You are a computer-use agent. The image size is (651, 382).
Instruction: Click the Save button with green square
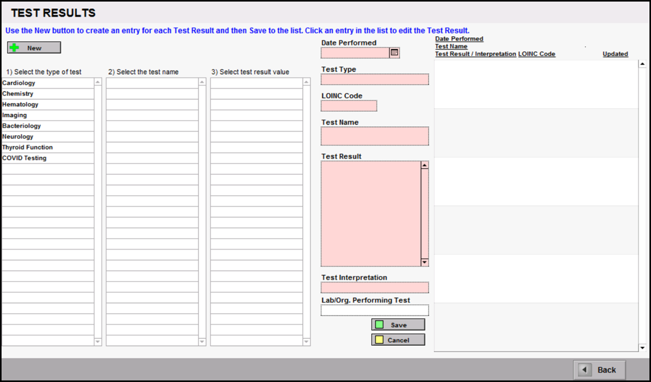(x=398, y=325)
